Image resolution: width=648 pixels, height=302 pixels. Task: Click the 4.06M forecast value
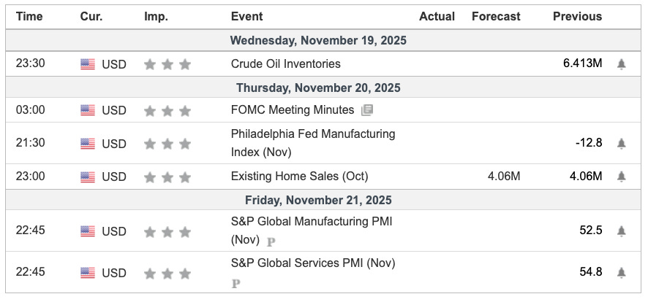tap(505, 177)
